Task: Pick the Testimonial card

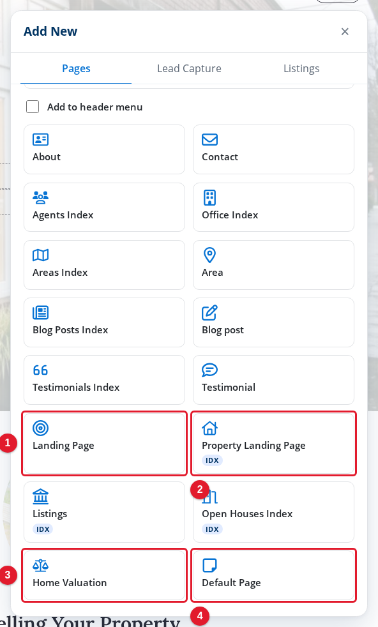Action: point(273,380)
